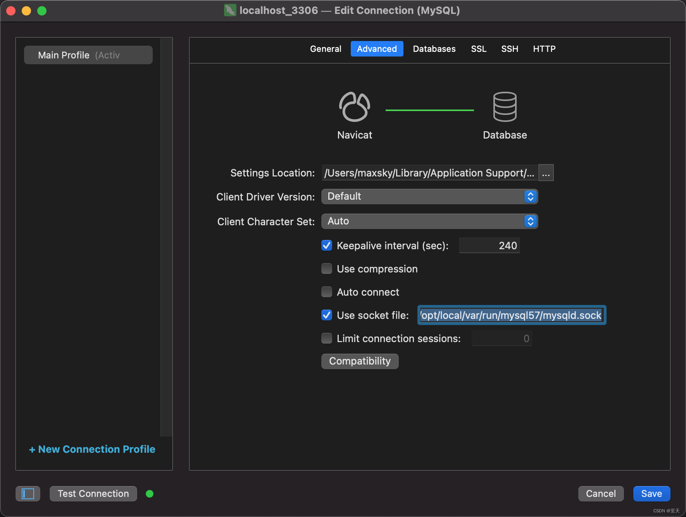Click the Navicat leaf icon in title bar
Screen dimensions: 686x517
[229, 10]
